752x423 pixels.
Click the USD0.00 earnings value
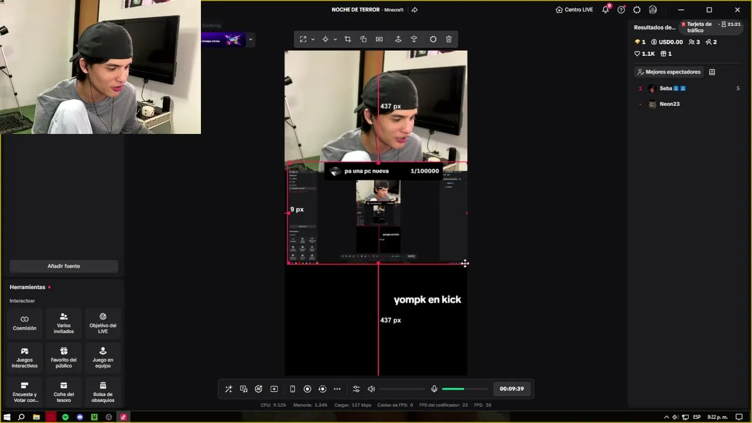[x=667, y=42]
